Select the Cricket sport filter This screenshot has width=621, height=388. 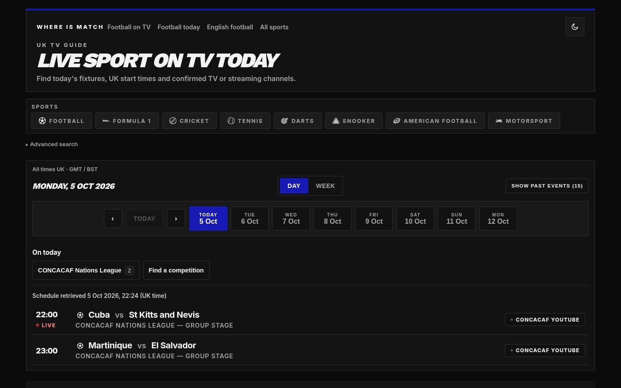(189, 121)
